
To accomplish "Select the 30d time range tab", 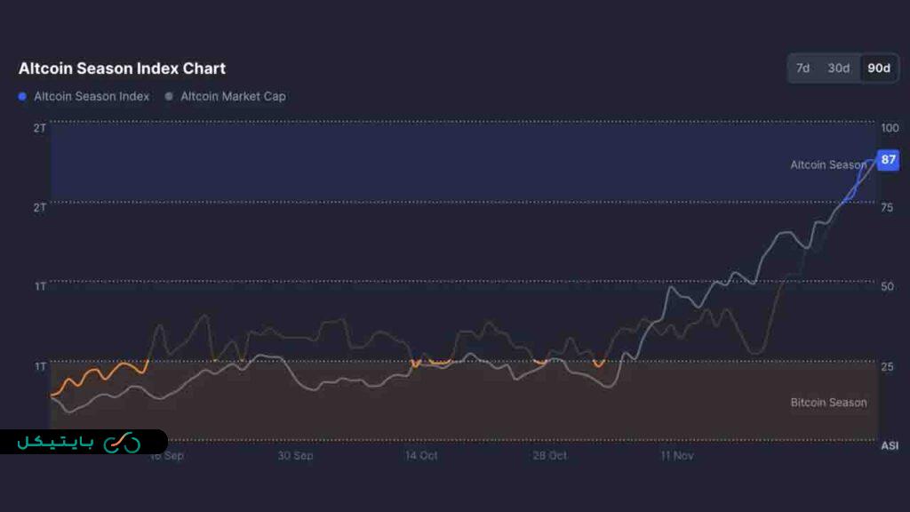I will tap(838, 68).
